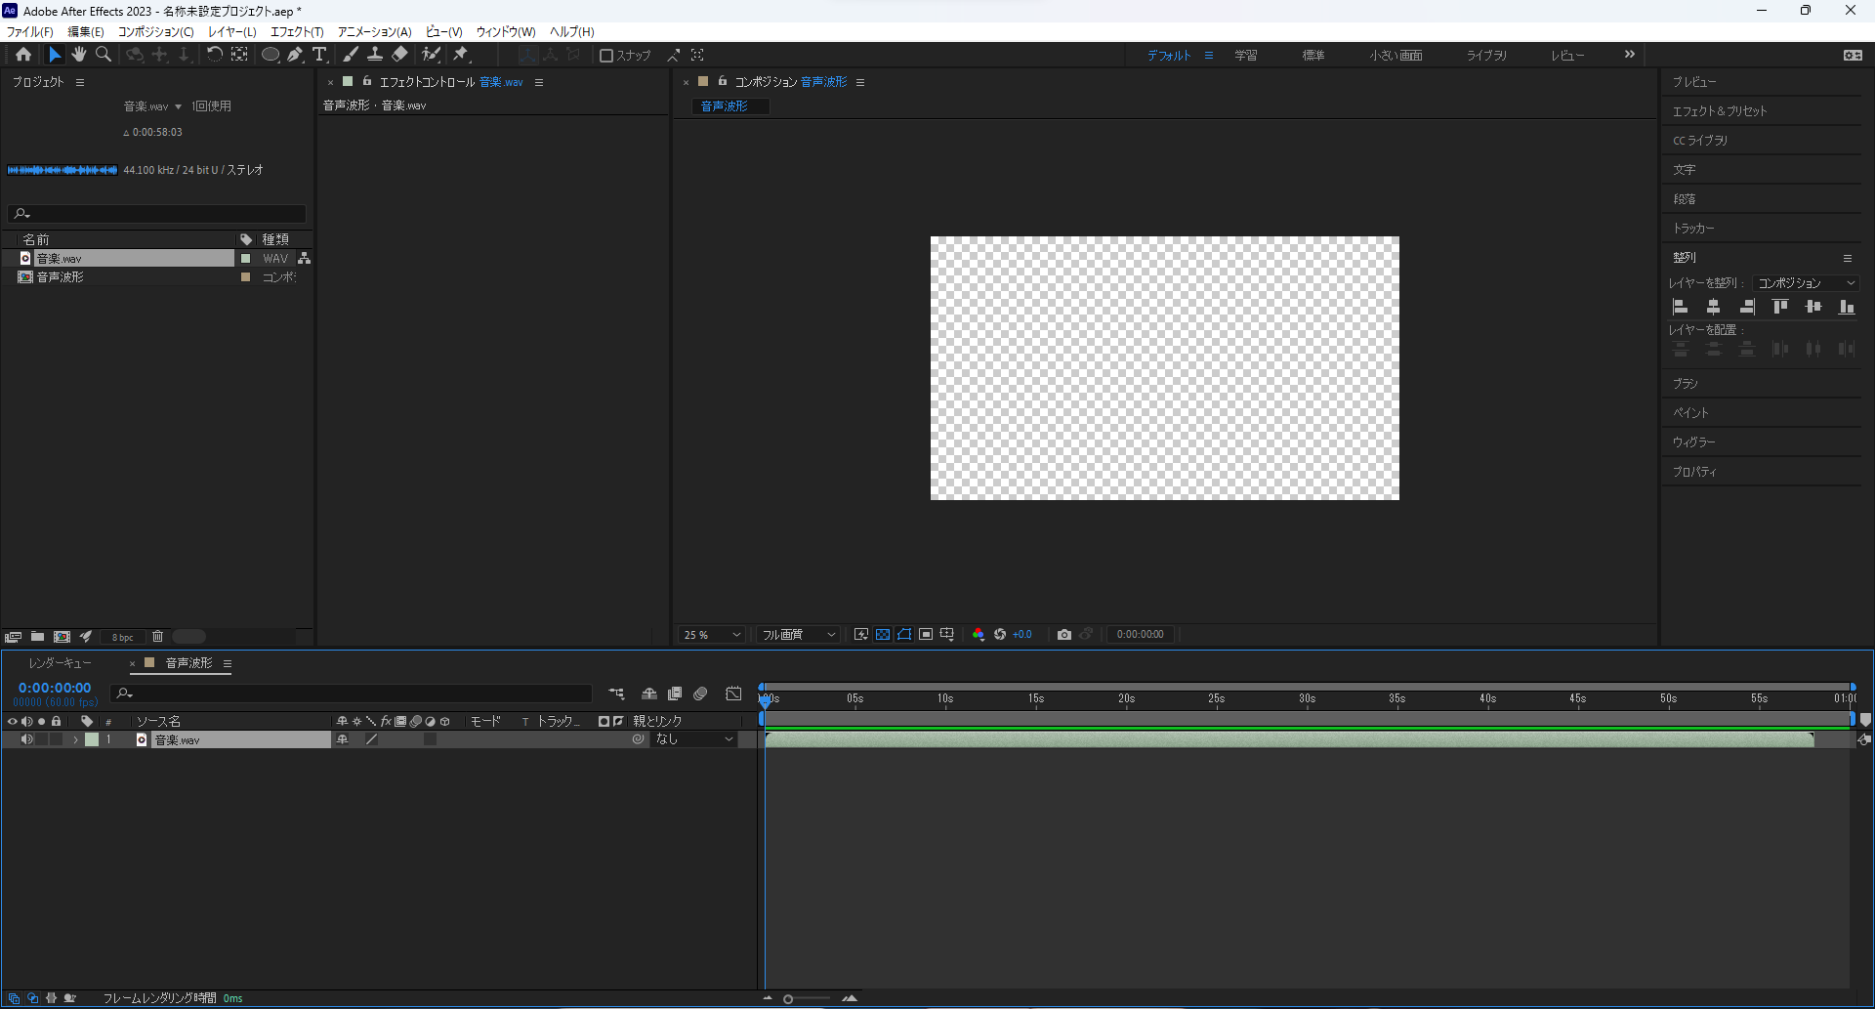Open the エフェクト(T) menu

click(x=297, y=32)
